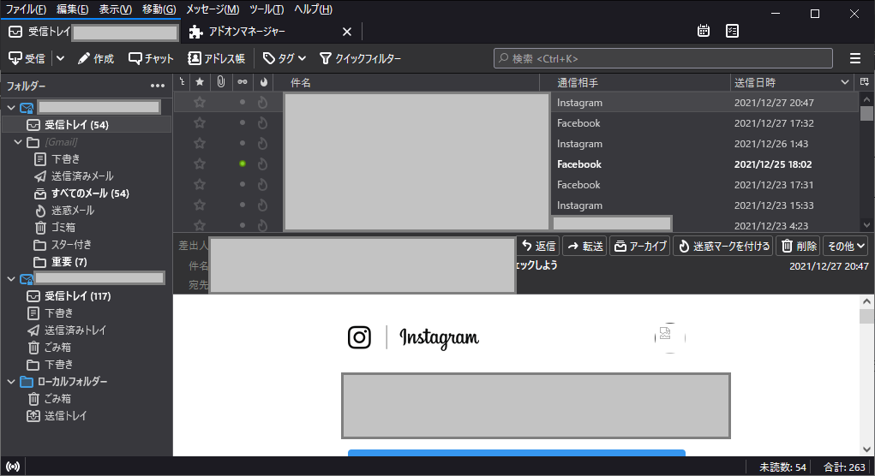Toggle read status of Facebook 2021/12/23 17:31 message
The width and height of the screenshot is (875, 476).
click(x=243, y=184)
